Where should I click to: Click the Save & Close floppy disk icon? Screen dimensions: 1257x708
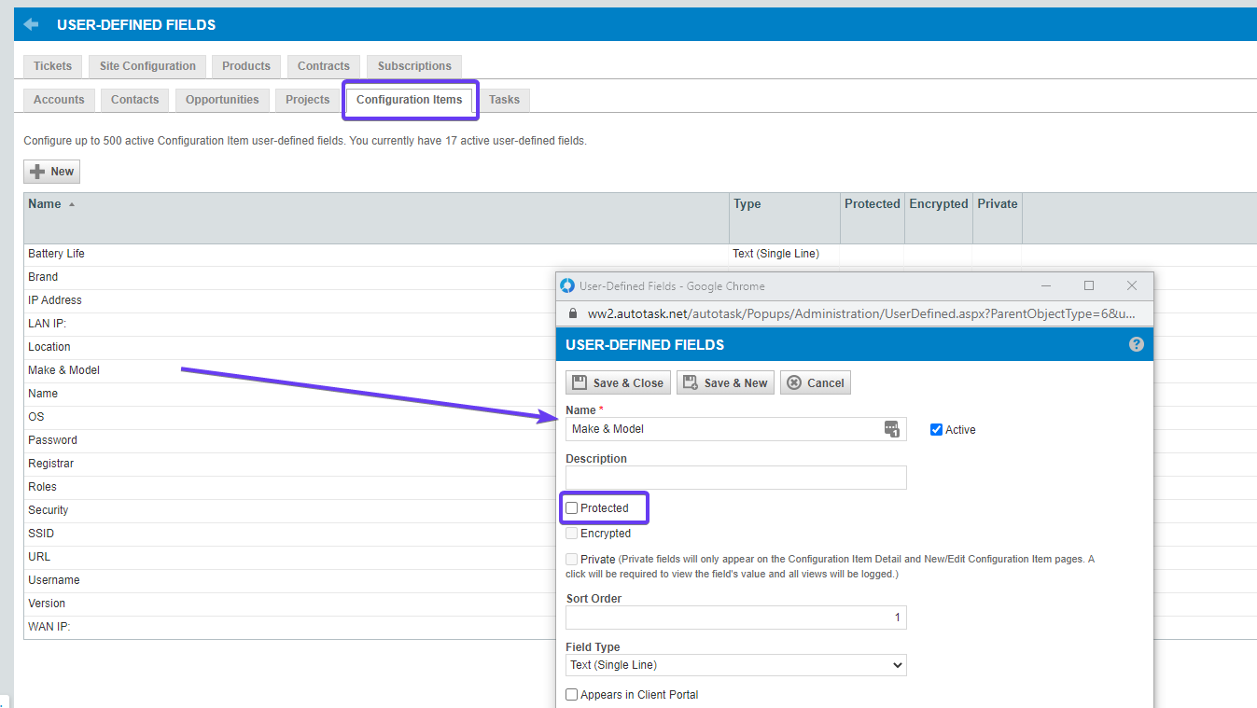[x=580, y=382]
